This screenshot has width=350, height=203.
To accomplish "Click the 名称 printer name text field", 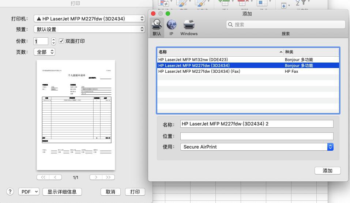I will (257, 124).
